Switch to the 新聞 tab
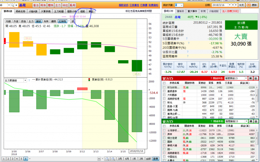260x162 pixels. tap(203, 11)
